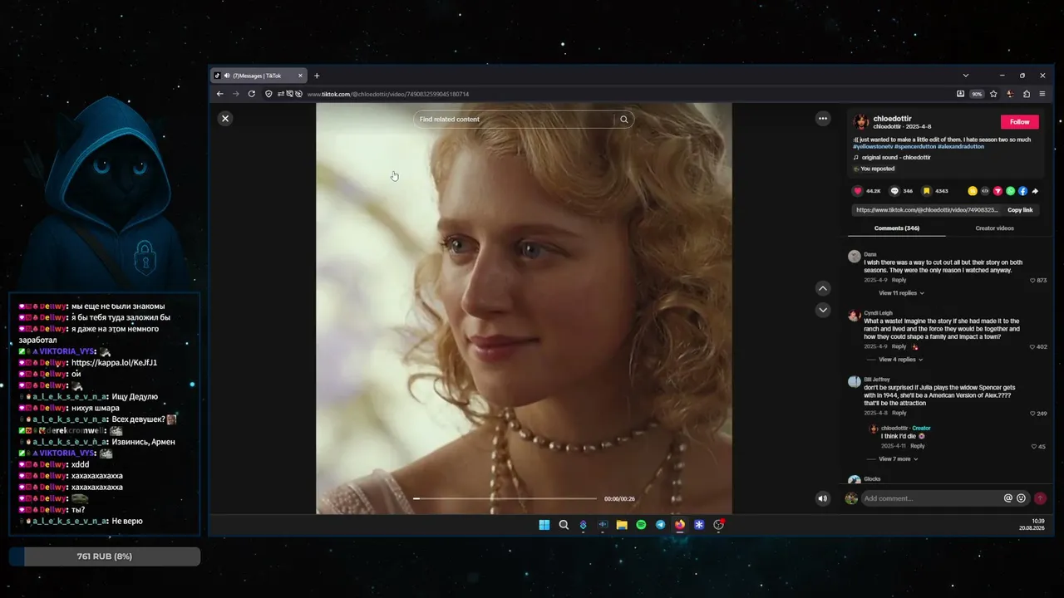Expand View 11 replies under Dana's comment

(901, 293)
